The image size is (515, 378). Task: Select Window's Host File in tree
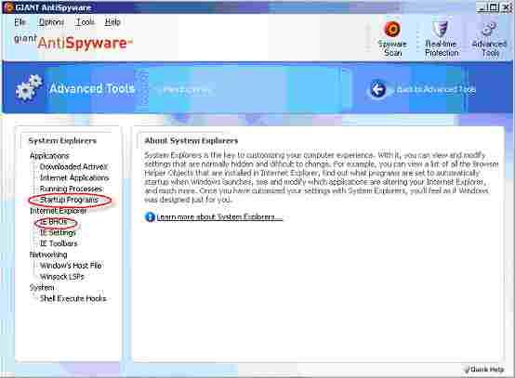[71, 266]
